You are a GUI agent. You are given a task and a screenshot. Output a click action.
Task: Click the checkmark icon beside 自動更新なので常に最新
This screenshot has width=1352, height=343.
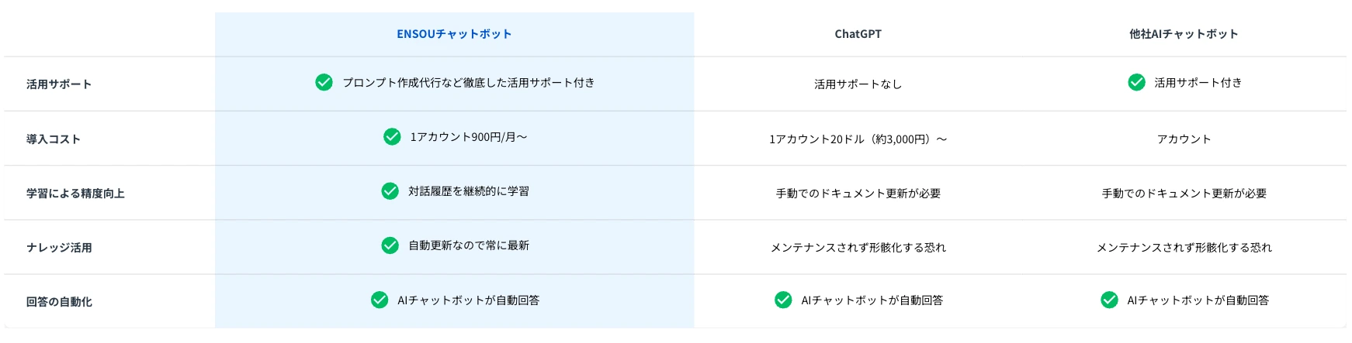pos(390,245)
